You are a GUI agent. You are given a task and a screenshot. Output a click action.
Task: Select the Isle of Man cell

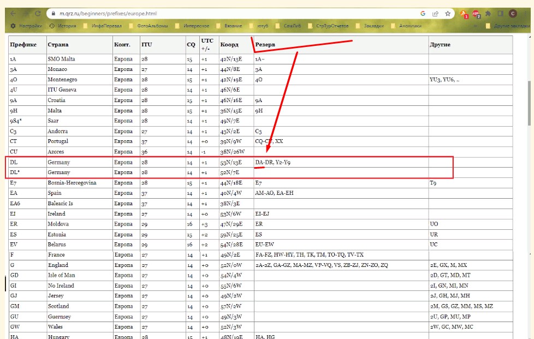pos(80,275)
